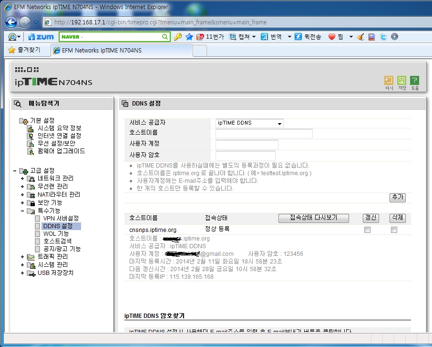Click the NAVER search magnifier icon
432x347 pixels.
(165, 37)
